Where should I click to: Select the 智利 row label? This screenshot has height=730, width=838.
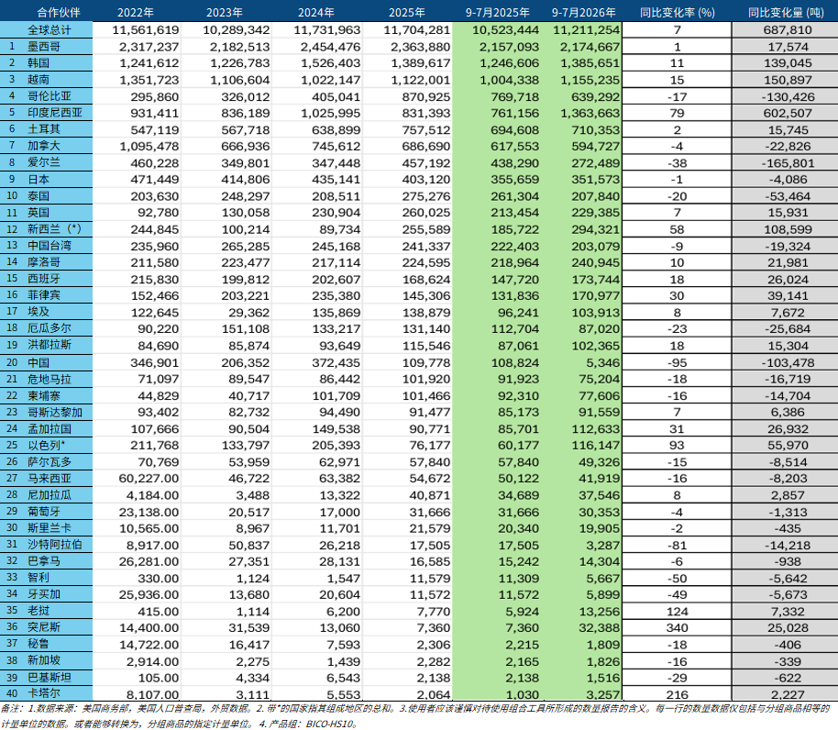coord(39,578)
